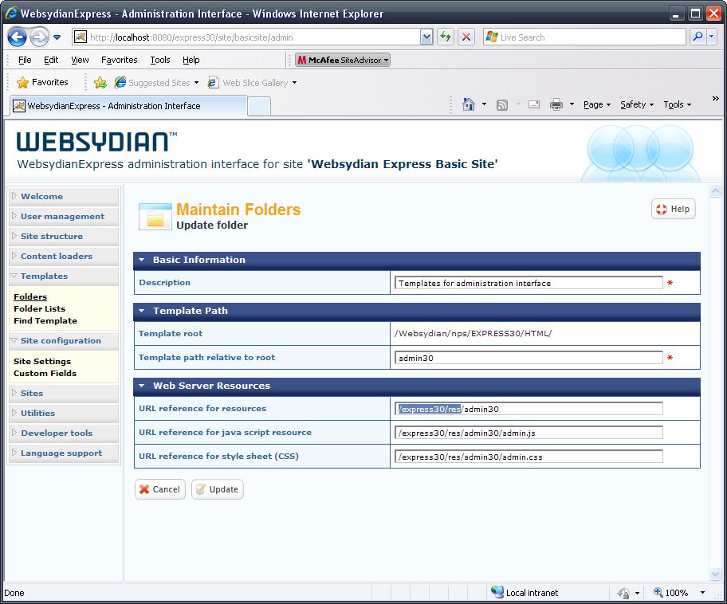Open the Find Template link
This screenshot has width=727, height=604.
click(45, 321)
